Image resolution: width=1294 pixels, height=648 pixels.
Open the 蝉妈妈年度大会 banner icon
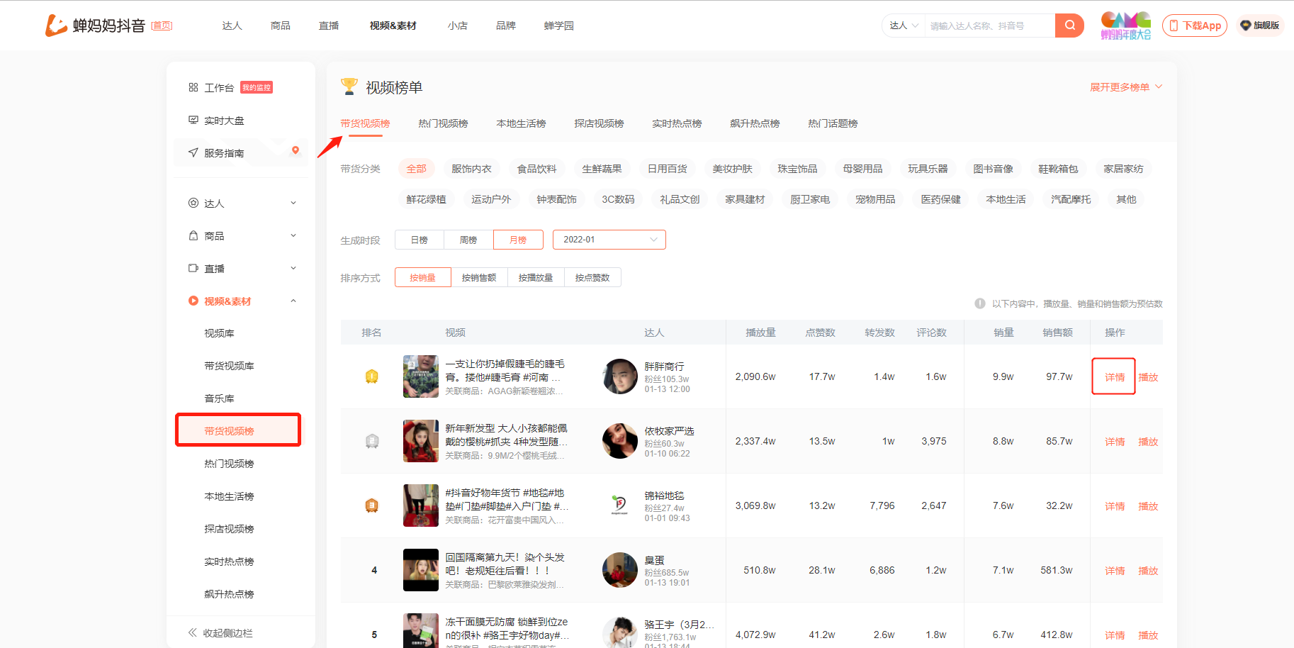(1125, 26)
